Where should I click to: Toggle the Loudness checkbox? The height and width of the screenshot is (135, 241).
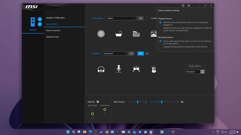(148, 18)
